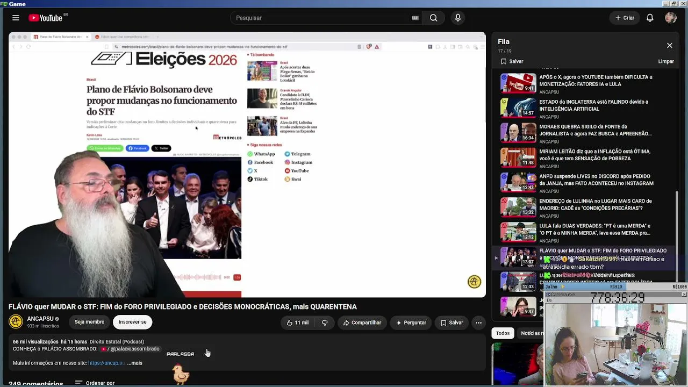Select the Notícias filter chip

(x=531, y=333)
